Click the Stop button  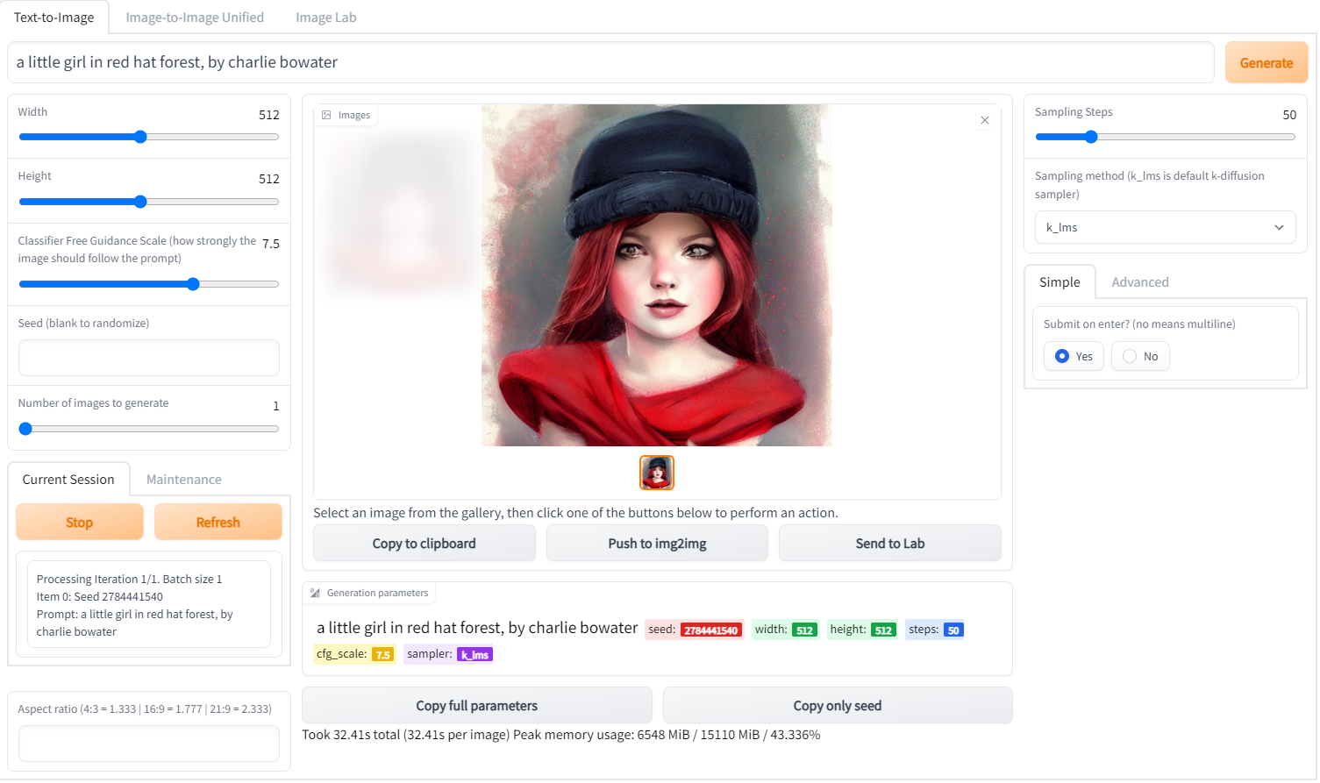coord(80,523)
